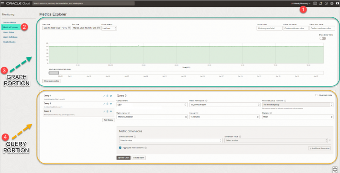Click the Y-Axis Max value field

click(x=322, y=28)
